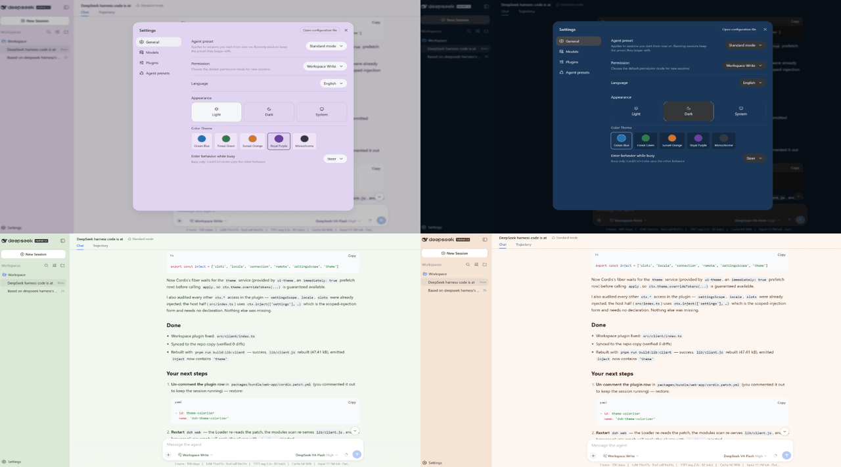Select General section in purple Settings dialog
This screenshot has width=841, height=467.
click(159, 42)
